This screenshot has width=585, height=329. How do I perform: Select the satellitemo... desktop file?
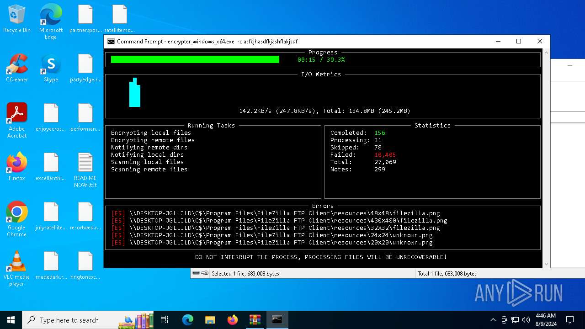[x=120, y=19]
